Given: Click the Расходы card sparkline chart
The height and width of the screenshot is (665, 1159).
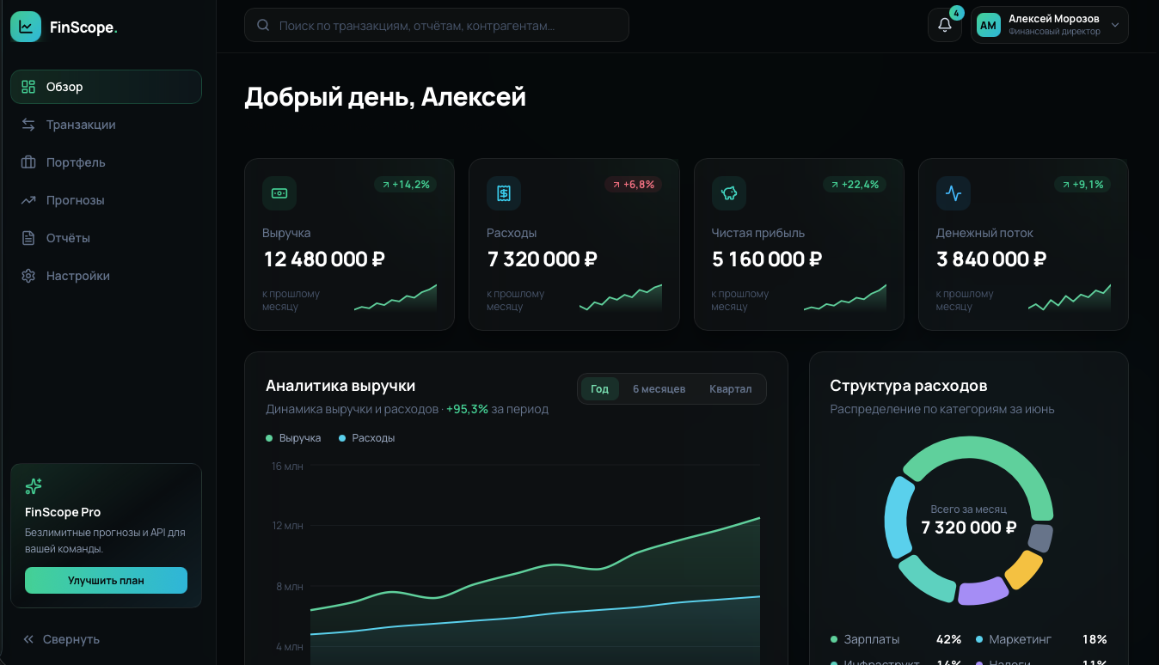Looking at the screenshot, I should point(621,297).
